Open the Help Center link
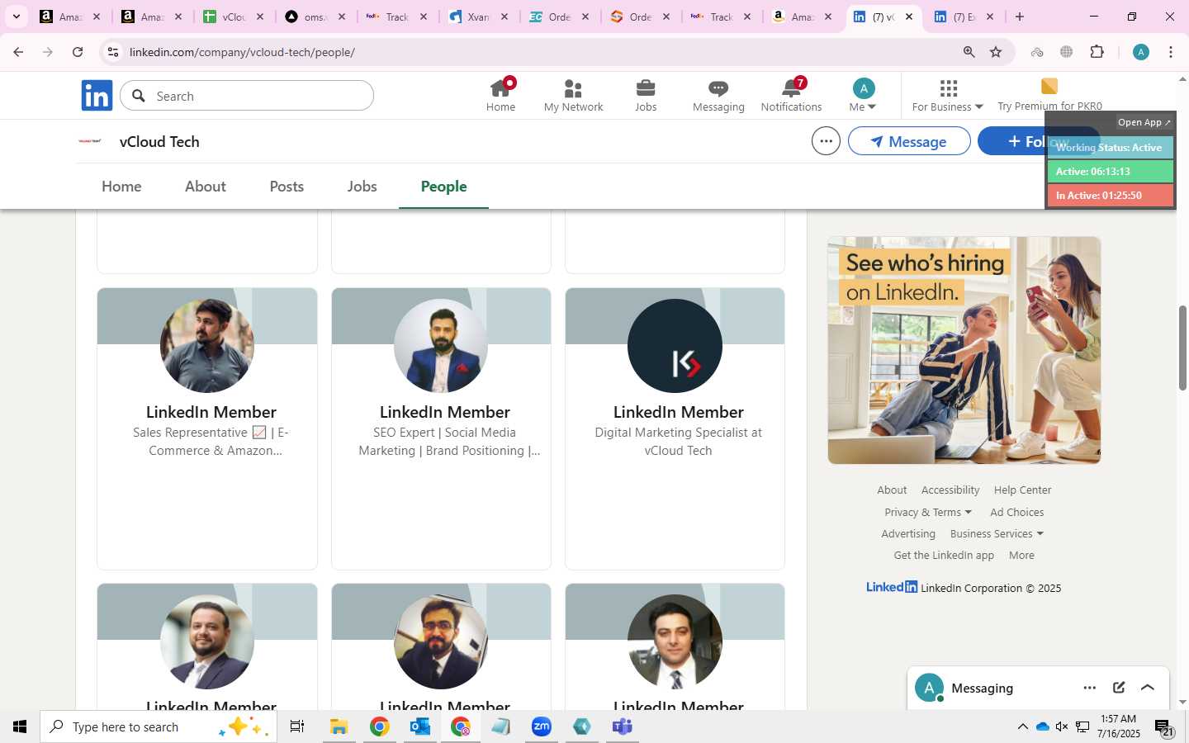This screenshot has width=1189, height=743. [x=1022, y=490]
